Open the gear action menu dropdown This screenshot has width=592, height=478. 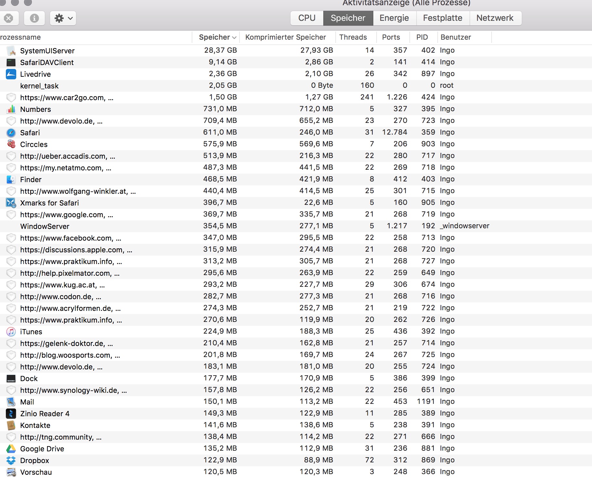pos(63,18)
